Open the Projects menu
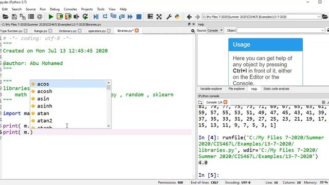This screenshot has height=185, width=329. pos(87,9)
